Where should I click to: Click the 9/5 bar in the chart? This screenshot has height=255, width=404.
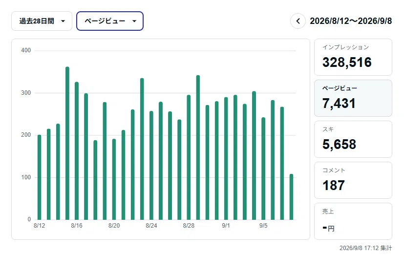pos(263,169)
